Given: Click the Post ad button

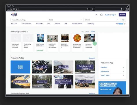Looking at the screenshot, I should click(x=123, y=15).
